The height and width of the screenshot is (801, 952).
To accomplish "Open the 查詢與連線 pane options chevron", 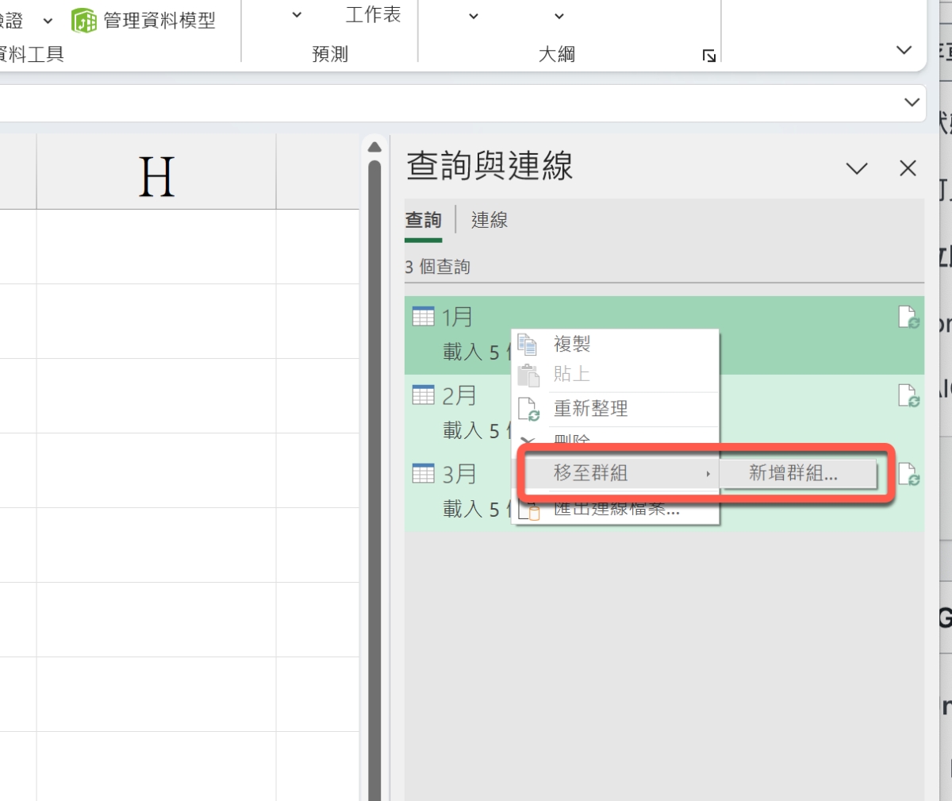I will coord(857,168).
